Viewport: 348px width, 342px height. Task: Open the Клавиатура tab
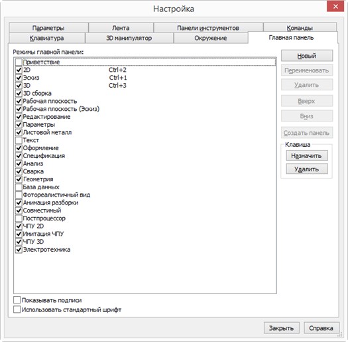pos(47,38)
